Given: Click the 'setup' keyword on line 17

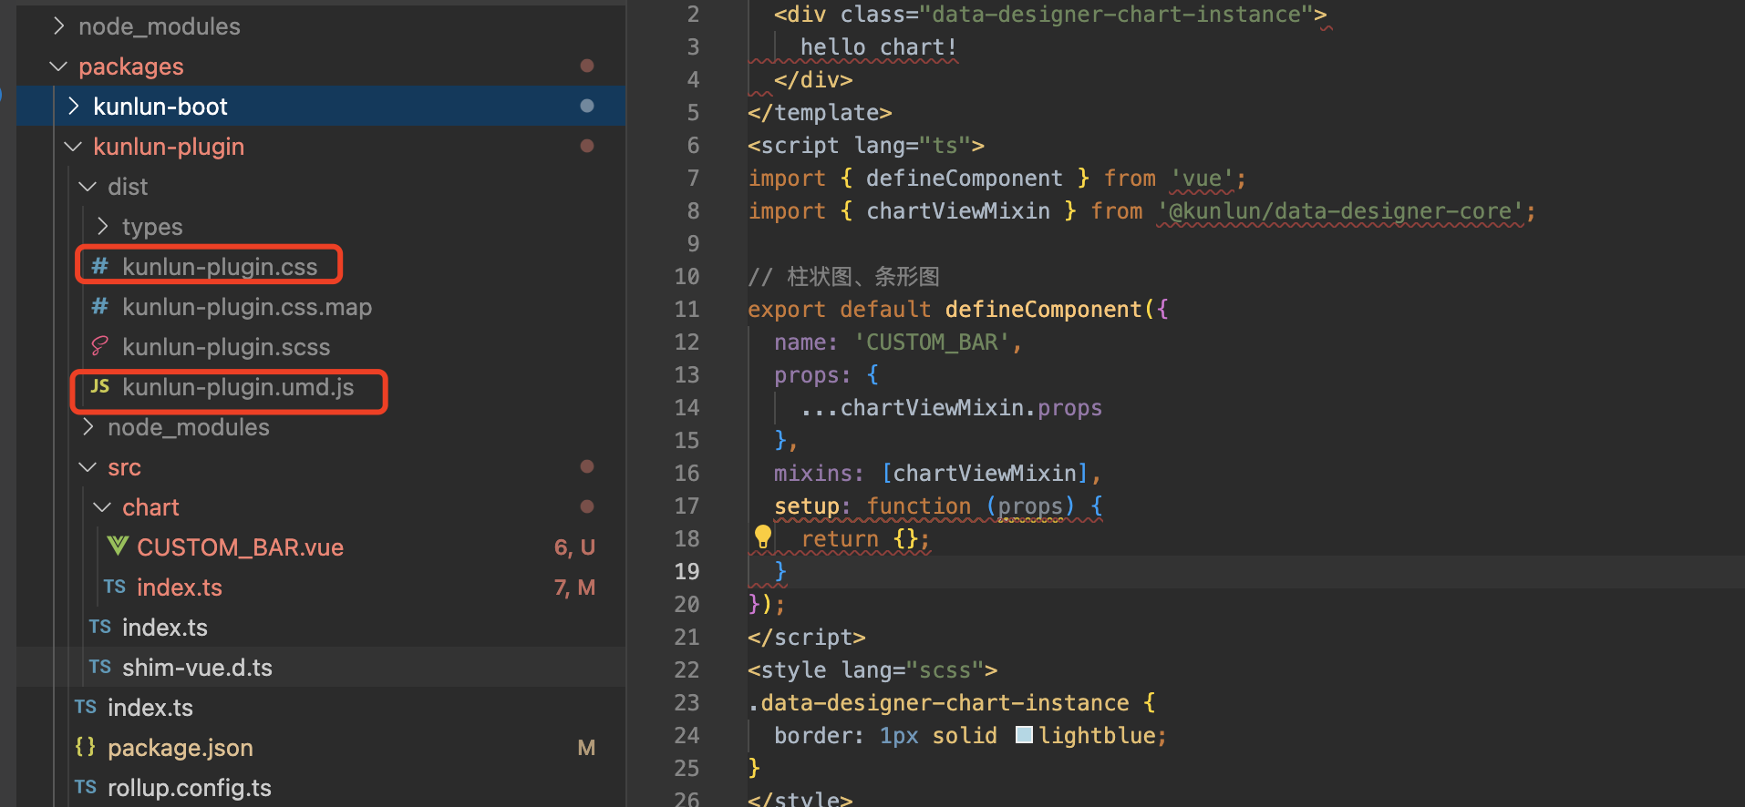Looking at the screenshot, I should tap(807, 506).
